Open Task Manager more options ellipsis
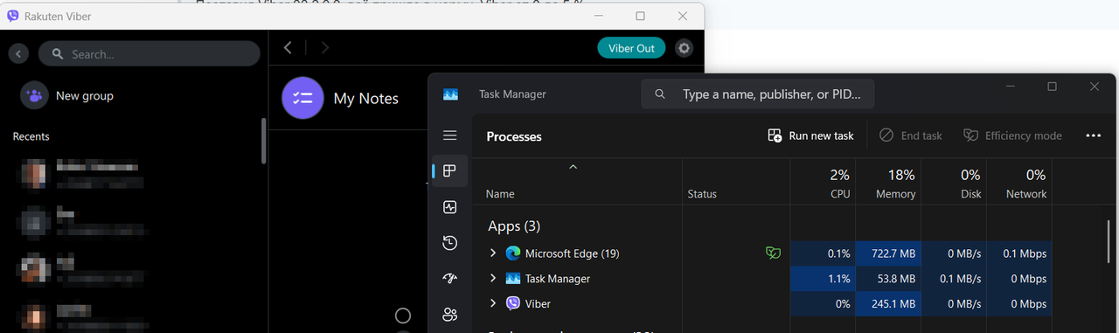This screenshot has height=333, width=1119. click(1093, 135)
